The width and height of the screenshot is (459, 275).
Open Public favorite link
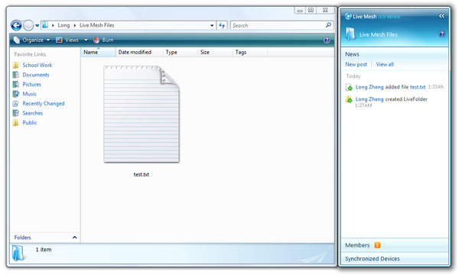(30, 123)
